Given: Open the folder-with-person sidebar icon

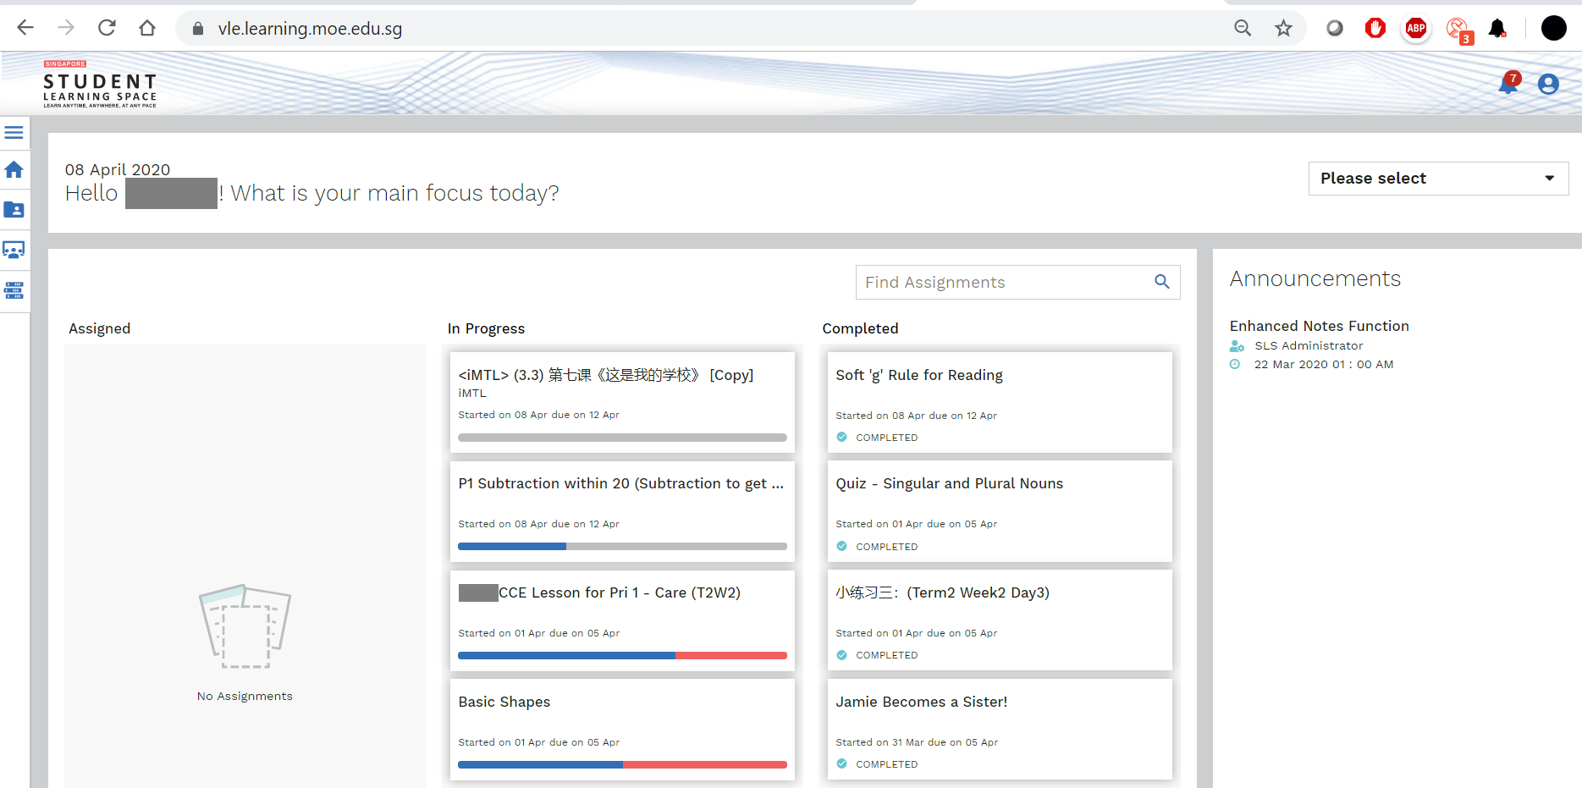Looking at the screenshot, I should pos(14,210).
